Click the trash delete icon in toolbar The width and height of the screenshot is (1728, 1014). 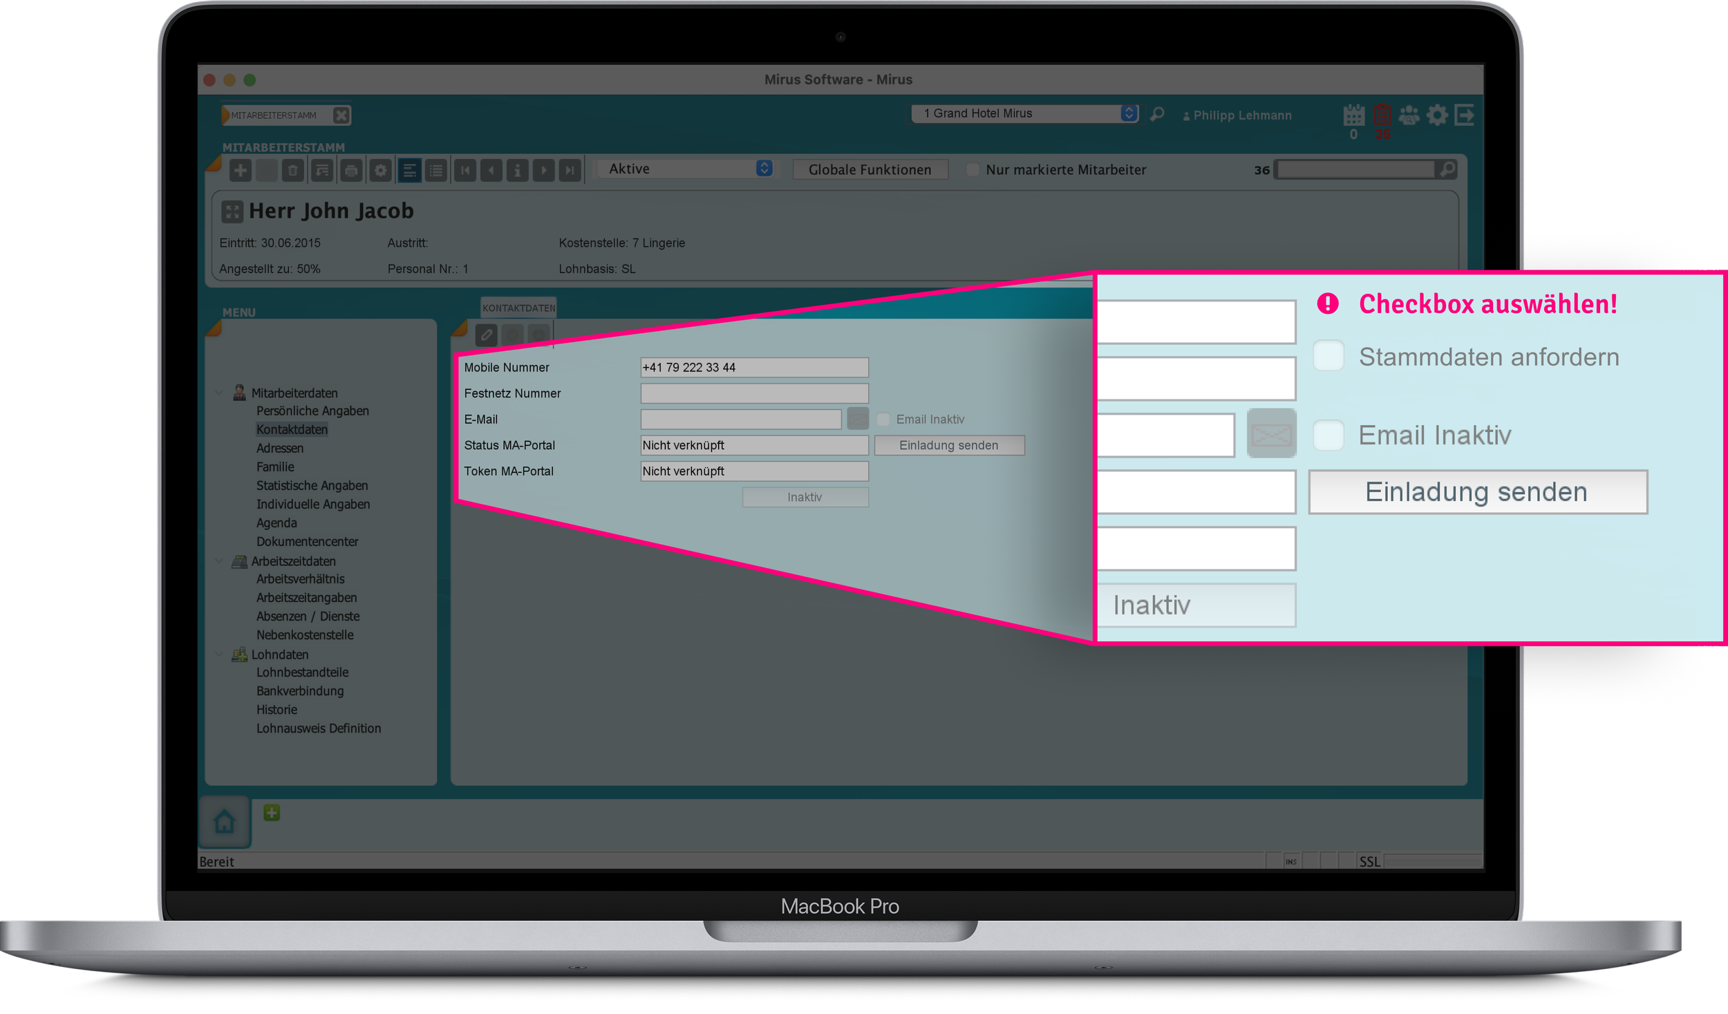[293, 170]
